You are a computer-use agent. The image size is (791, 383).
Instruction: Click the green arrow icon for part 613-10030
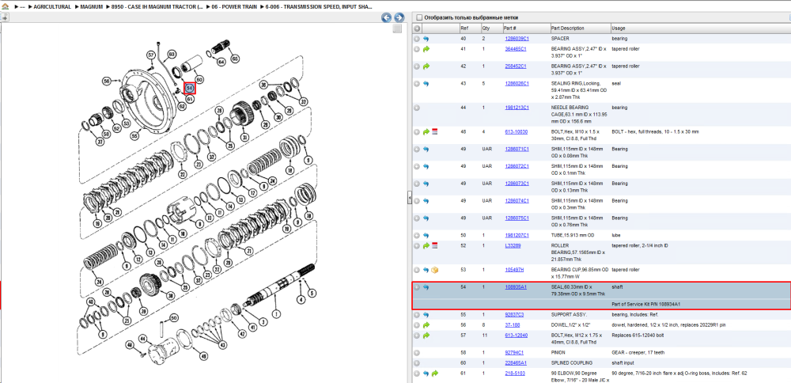(426, 131)
